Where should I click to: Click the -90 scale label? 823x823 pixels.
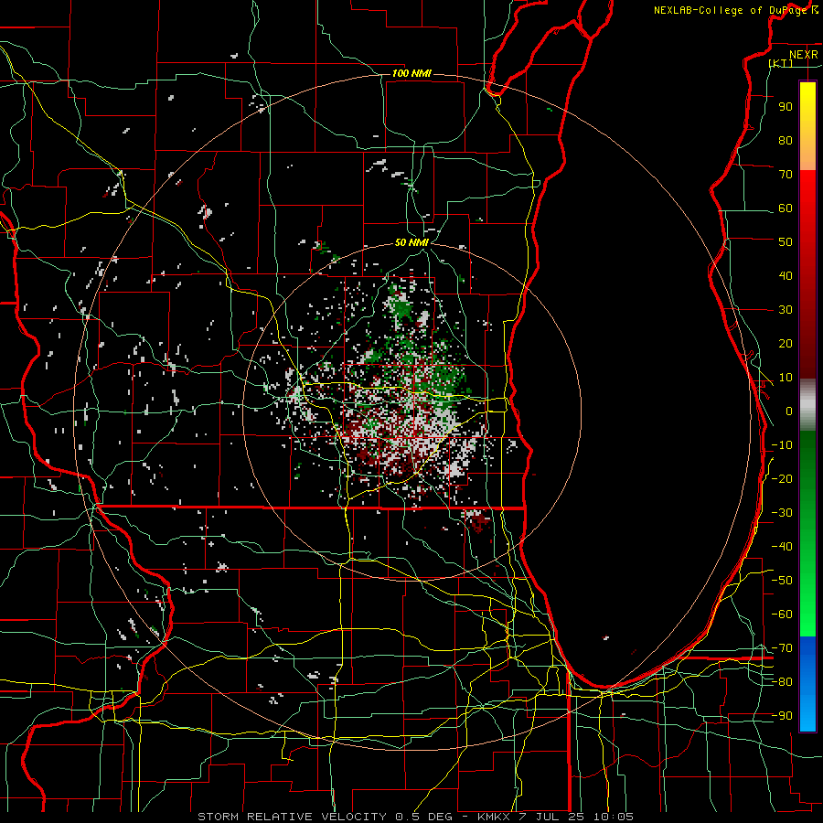point(782,716)
